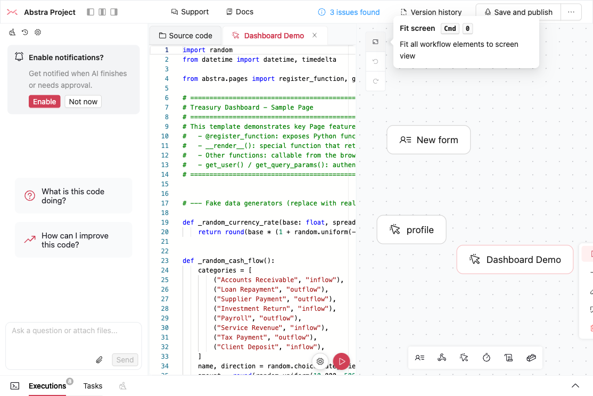Collapse the bottom Executions panel with the chevron

click(x=575, y=385)
